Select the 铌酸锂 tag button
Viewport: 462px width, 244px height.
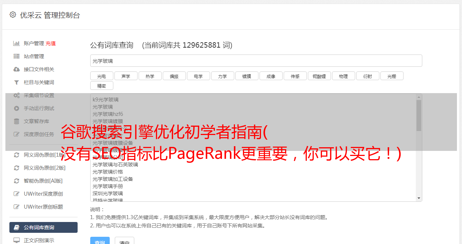[319, 76]
